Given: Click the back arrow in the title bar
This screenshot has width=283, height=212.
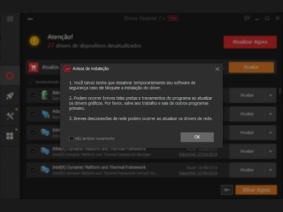Looking at the screenshot, I should [30, 19].
